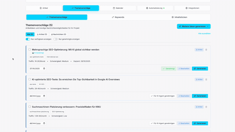Generate the Mehrsprachige SEO-Optimierung article

[200, 69]
